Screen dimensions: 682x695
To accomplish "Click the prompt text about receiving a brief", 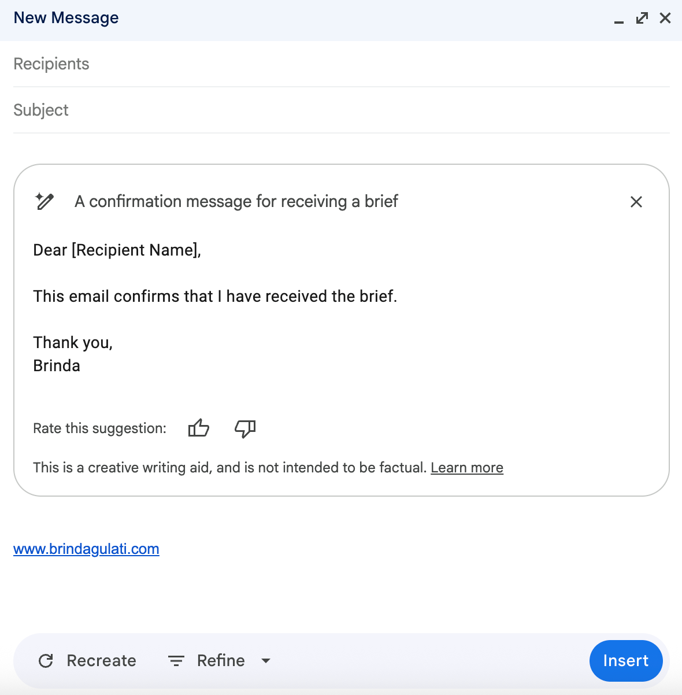I will point(236,201).
